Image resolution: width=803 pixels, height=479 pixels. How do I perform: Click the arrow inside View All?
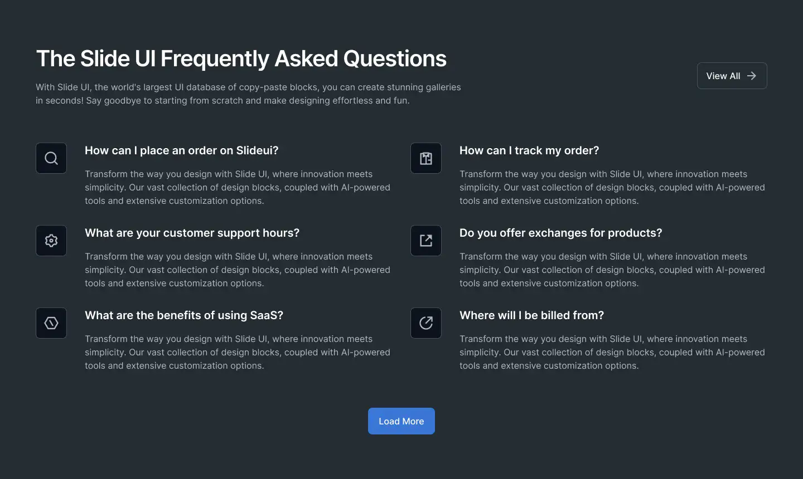coord(752,76)
